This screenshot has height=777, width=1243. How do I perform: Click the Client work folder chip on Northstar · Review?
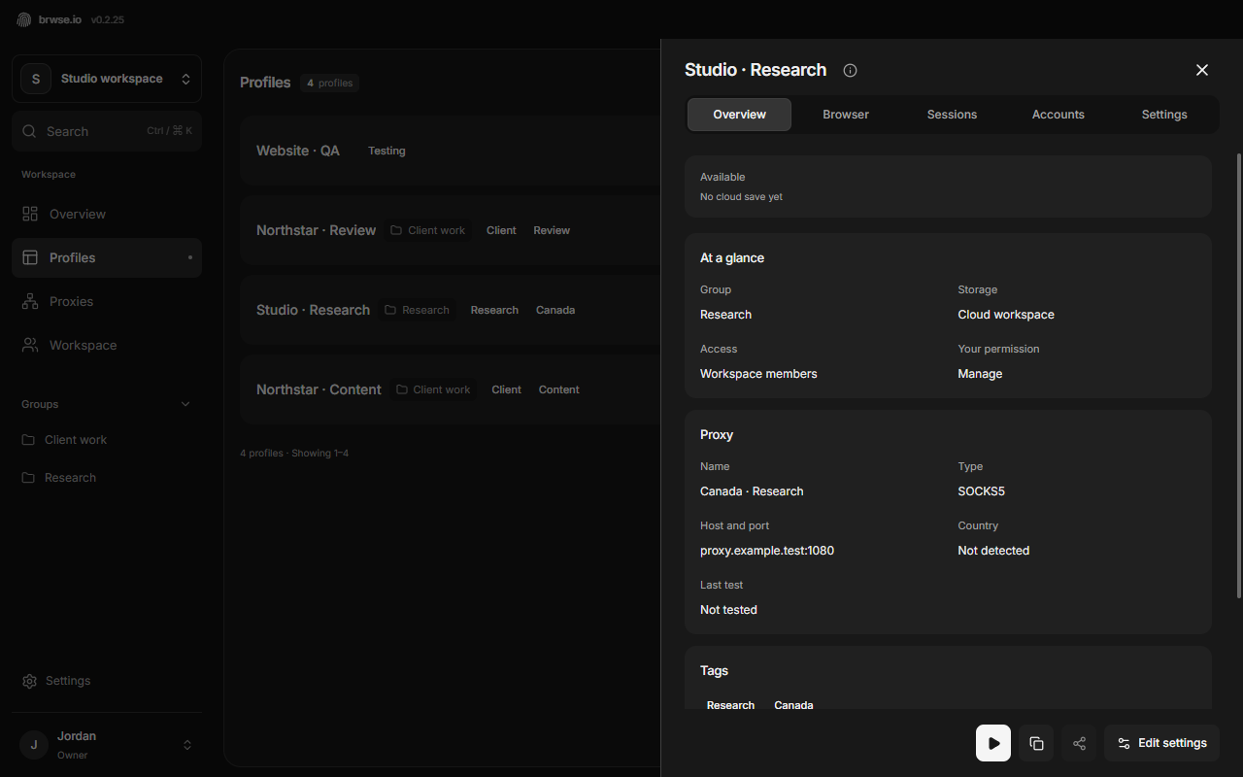[x=428, y=230]
